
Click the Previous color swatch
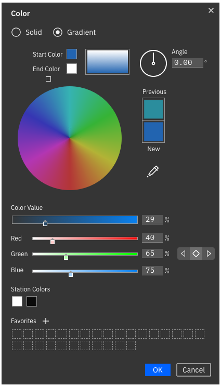click(x=153, y=109)
